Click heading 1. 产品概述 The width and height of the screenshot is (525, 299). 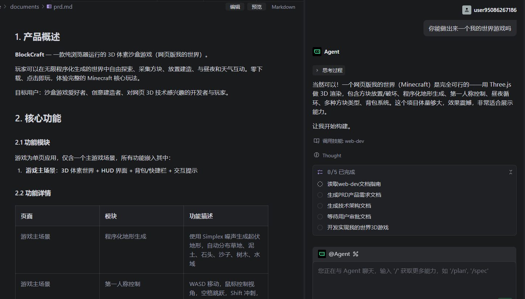click(37, 37)
